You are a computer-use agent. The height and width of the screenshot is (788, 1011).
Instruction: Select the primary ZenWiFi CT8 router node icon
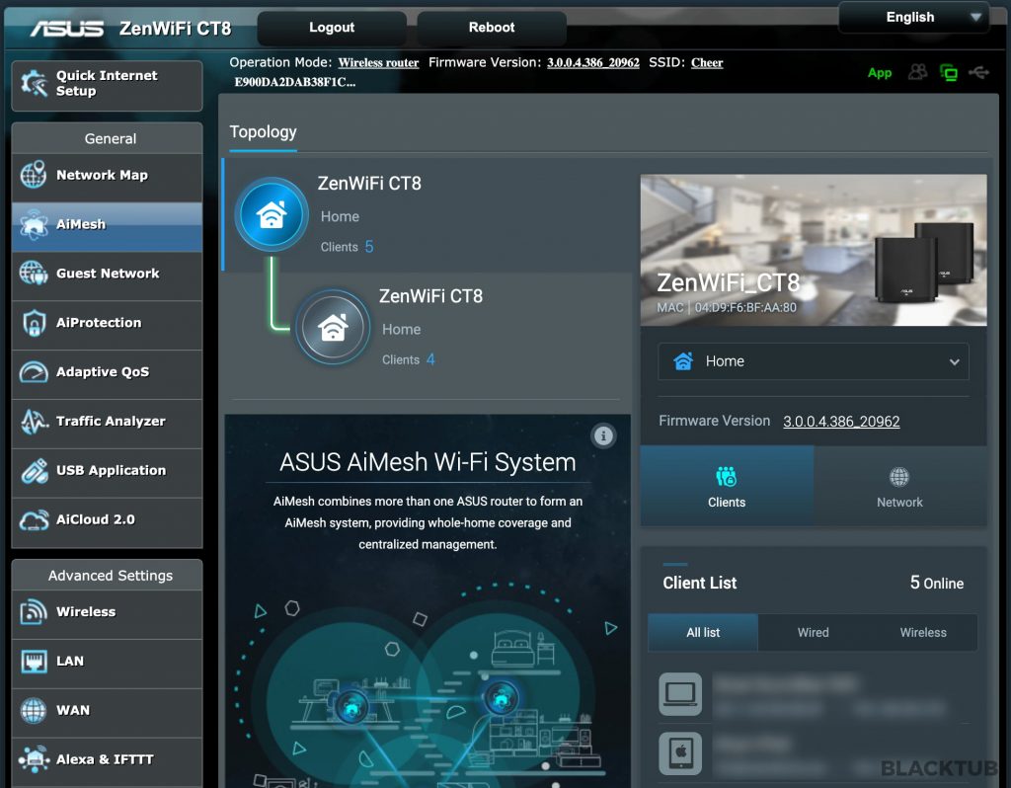pos(272,214)
